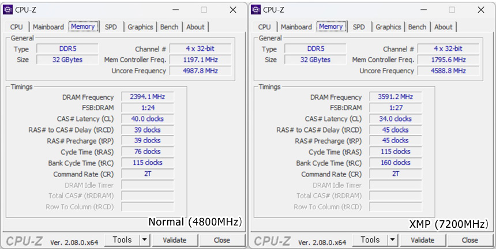The image size is (496, 252).
Task: Close the right CPU-Z window via X
Action: (x=481, y=10)
